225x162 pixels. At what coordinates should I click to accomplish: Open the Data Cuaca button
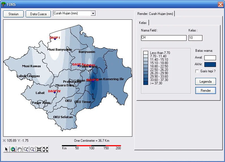[38, 14]
